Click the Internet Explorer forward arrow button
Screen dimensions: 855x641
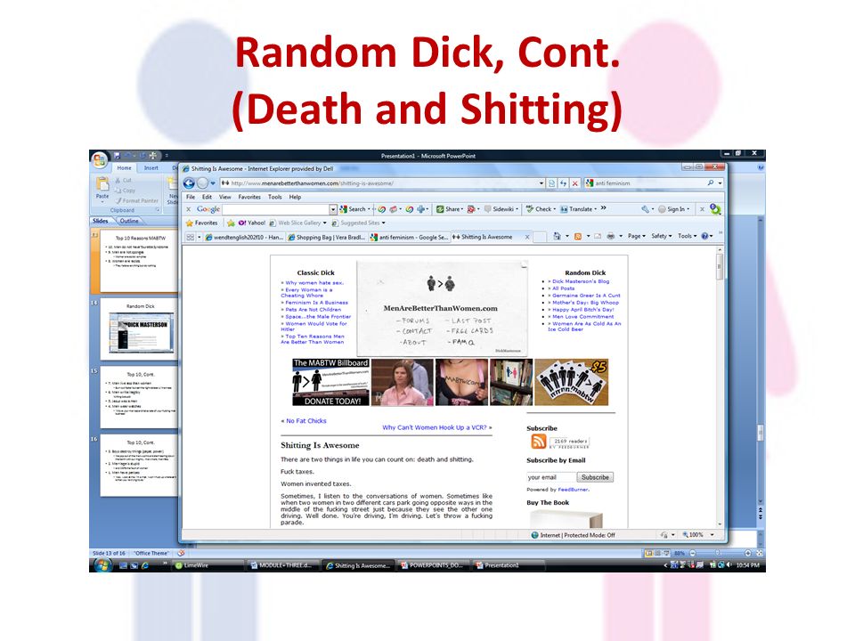tap(202, 183)
